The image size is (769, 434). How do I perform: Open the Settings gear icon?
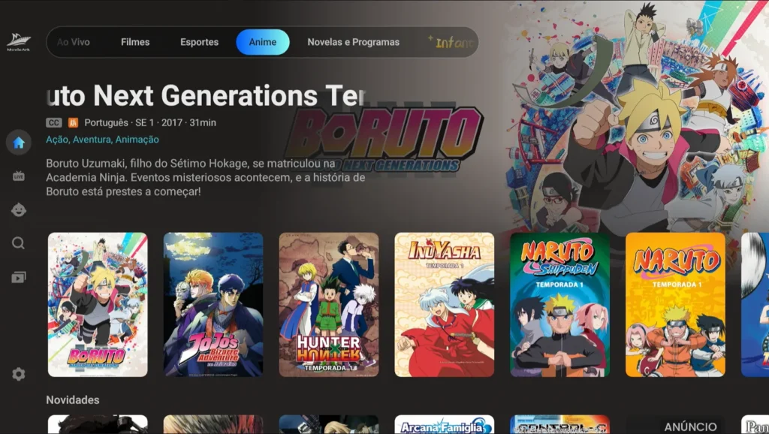19,374
